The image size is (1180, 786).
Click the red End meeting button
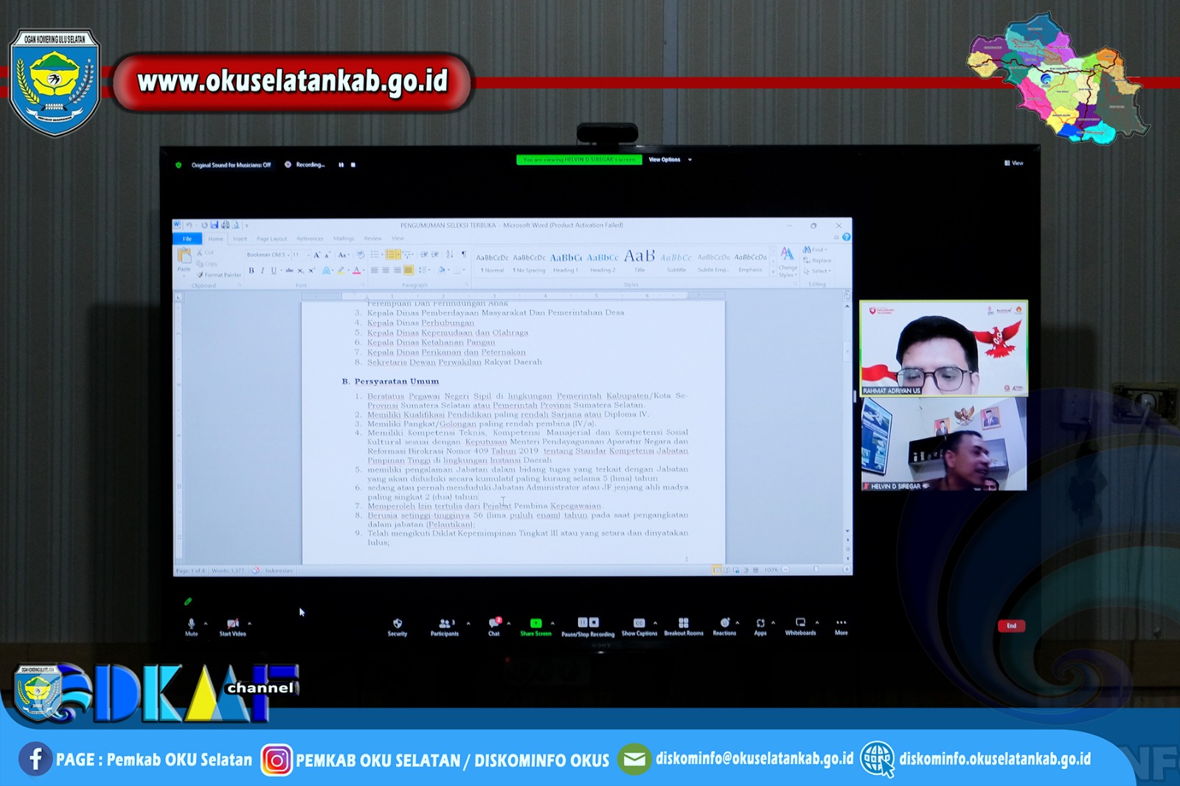1011,626
